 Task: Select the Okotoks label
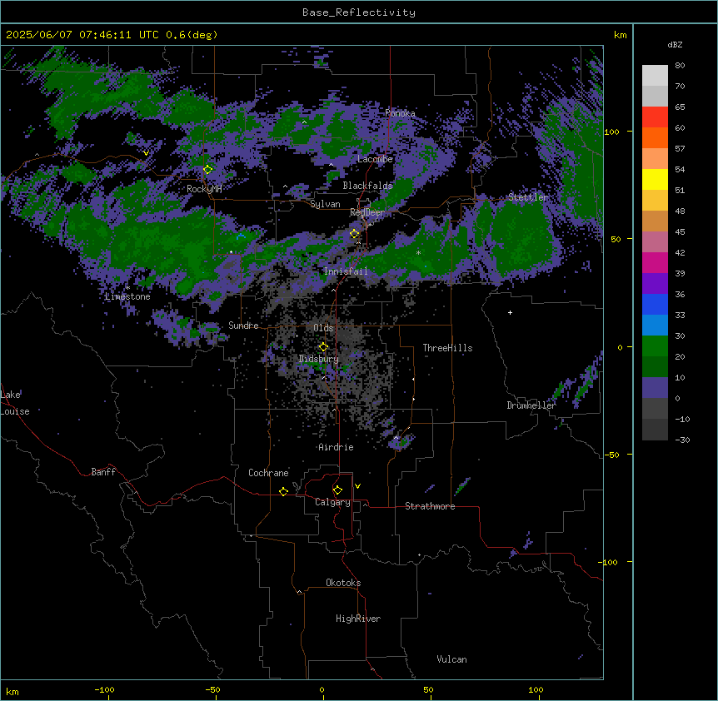343,583
